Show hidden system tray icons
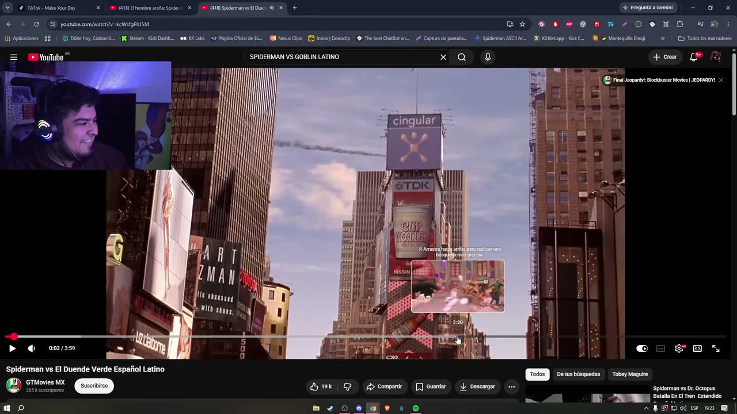 pos(647,408)
